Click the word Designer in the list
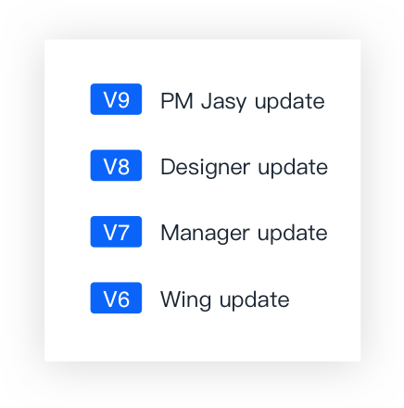The height and width of the screenshot is (408, 404). pos(206,167)
